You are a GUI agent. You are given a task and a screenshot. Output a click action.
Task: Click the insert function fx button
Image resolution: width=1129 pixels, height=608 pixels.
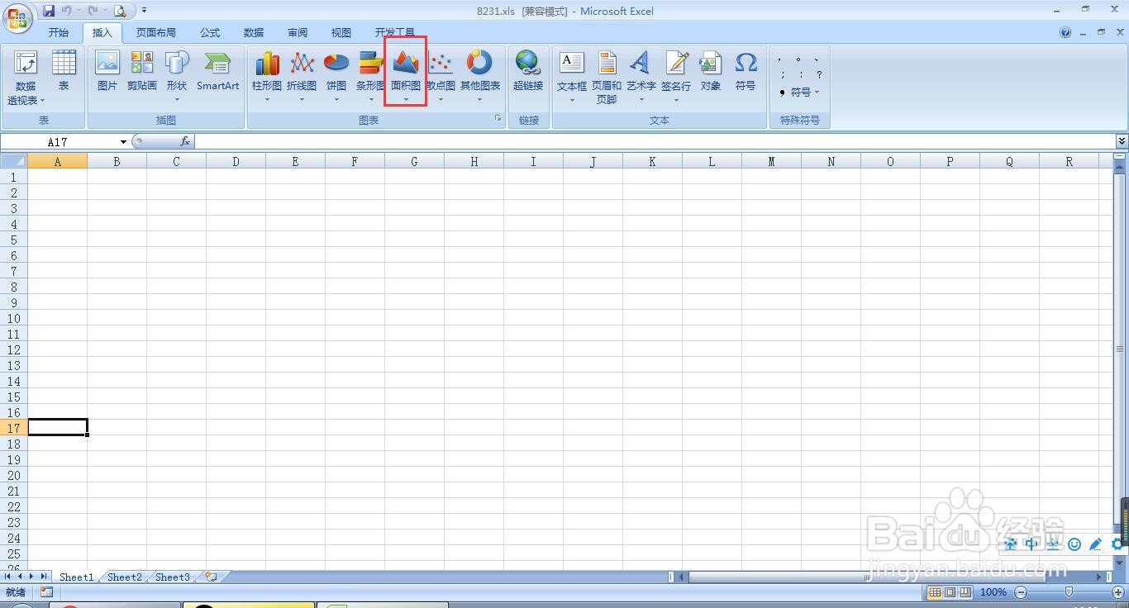click(185, 141)
